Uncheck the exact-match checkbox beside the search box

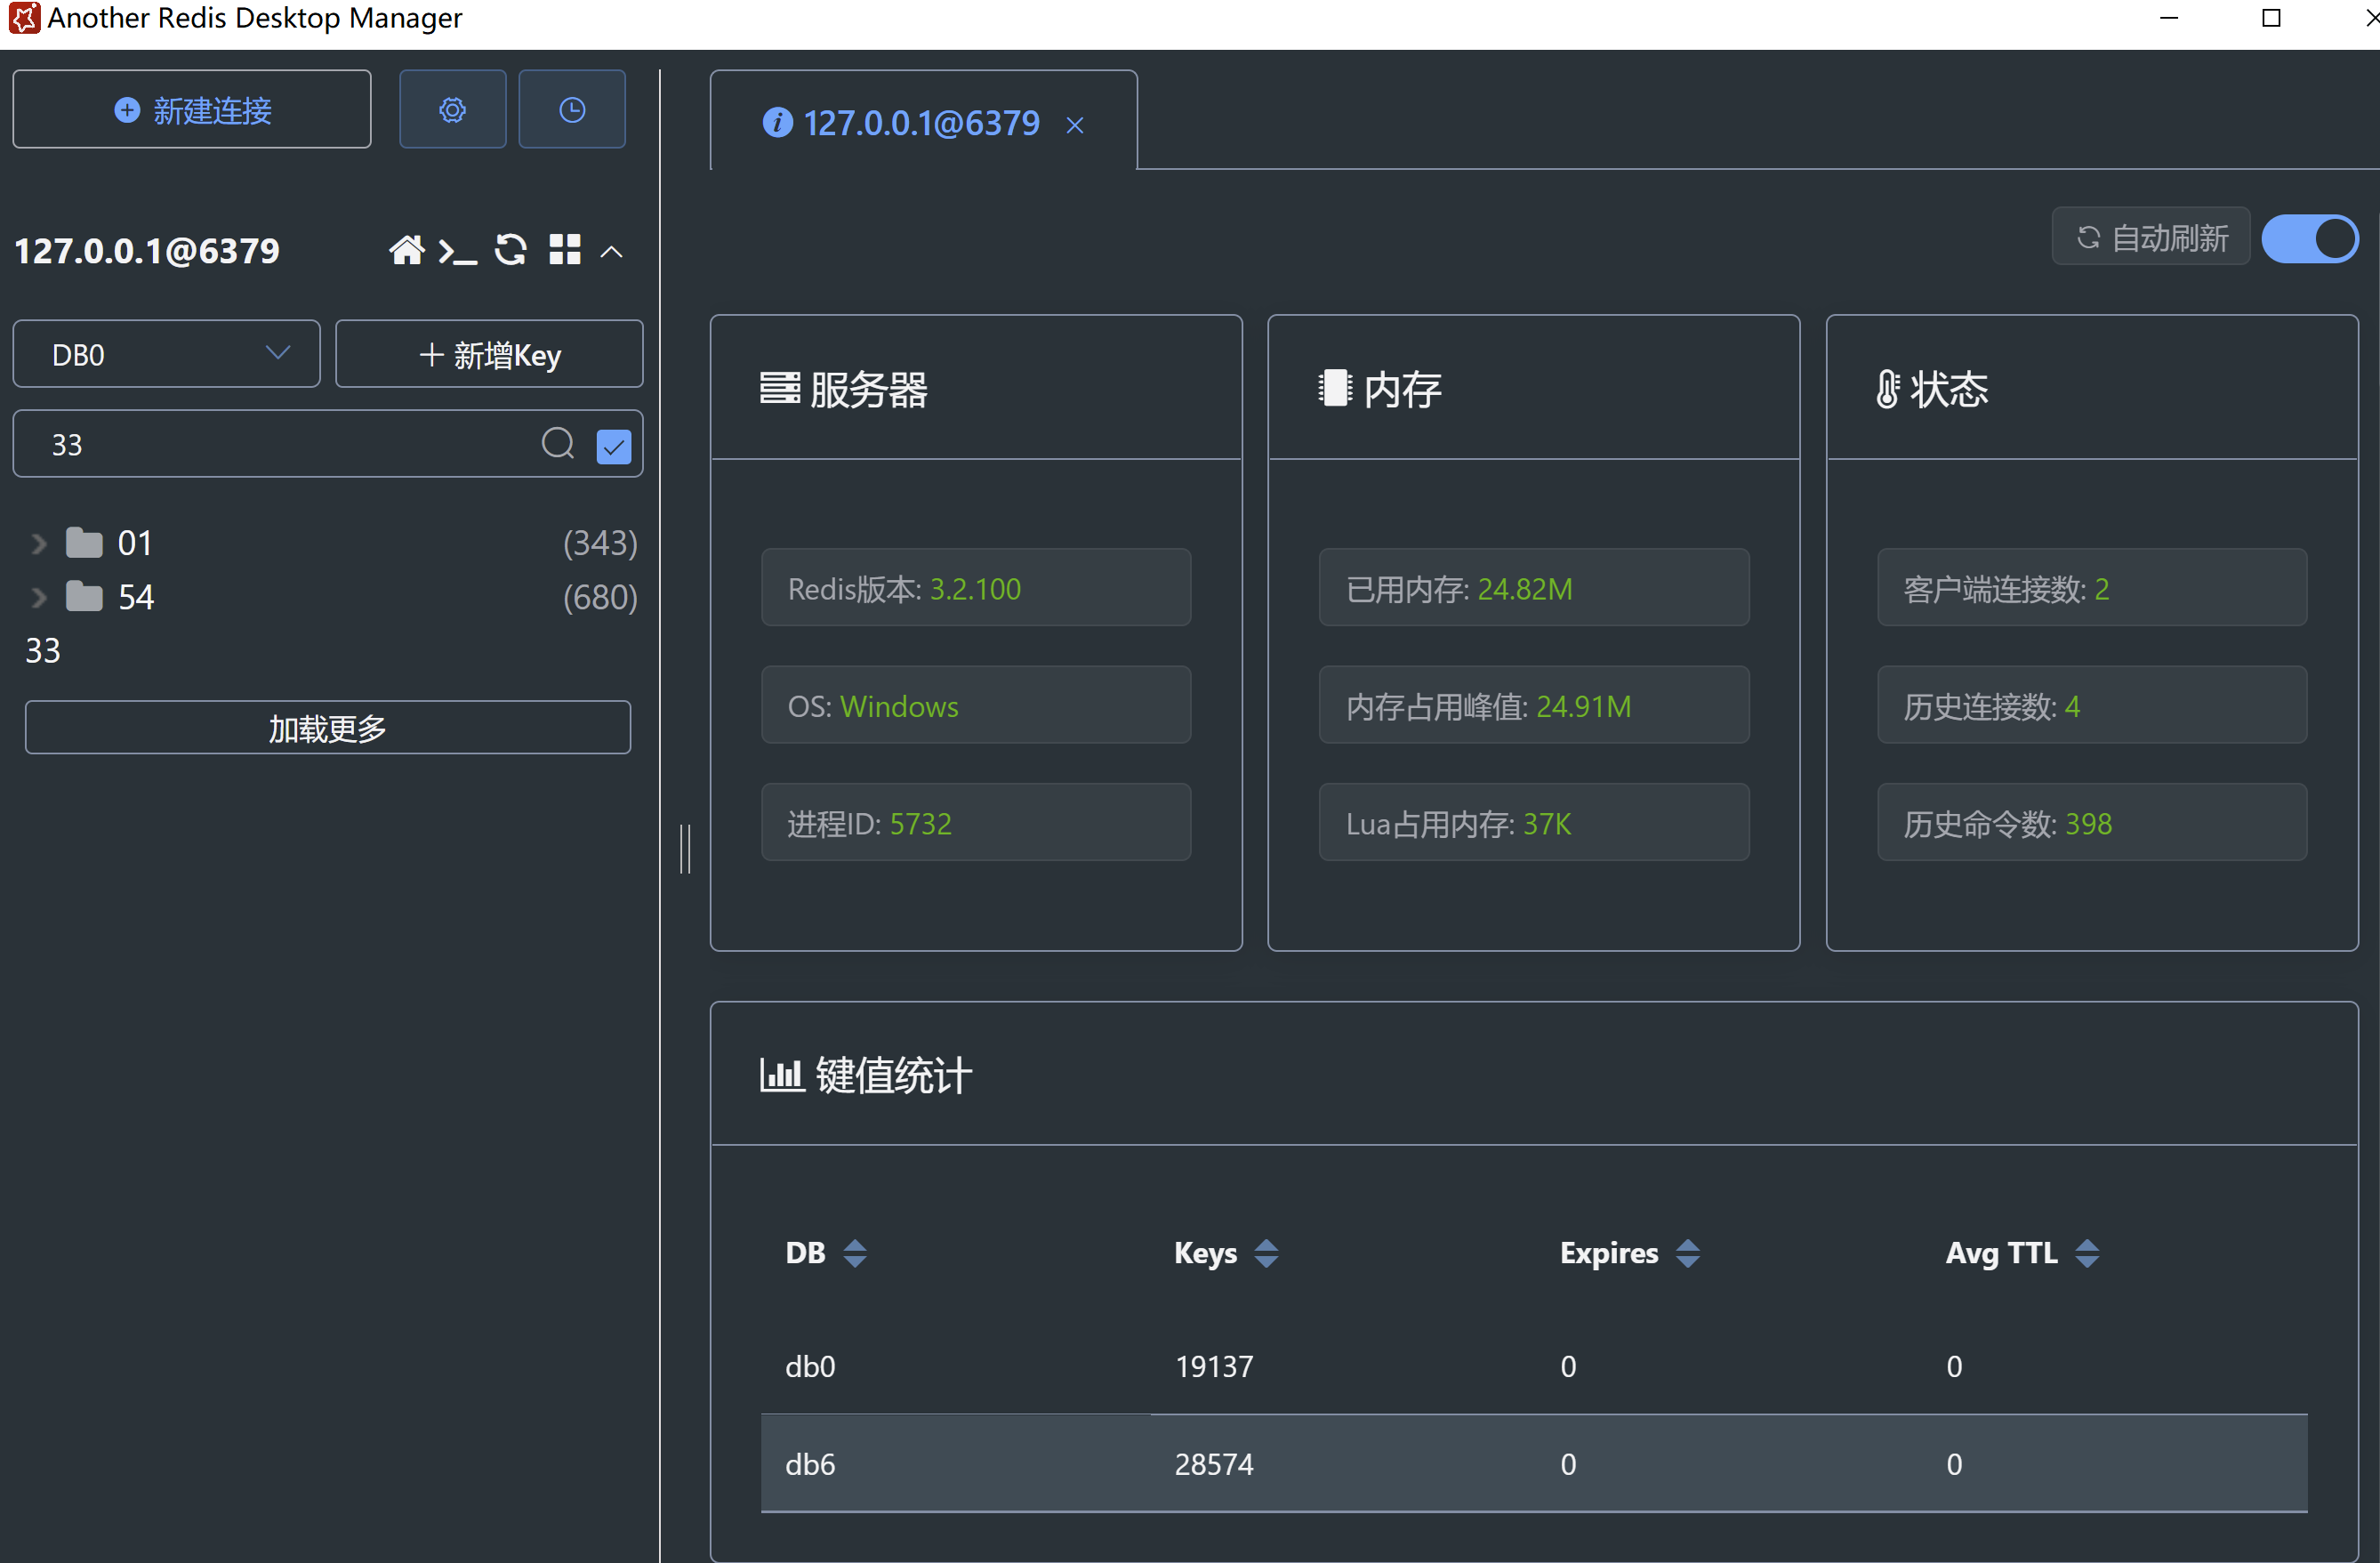[x=613, y=446]
